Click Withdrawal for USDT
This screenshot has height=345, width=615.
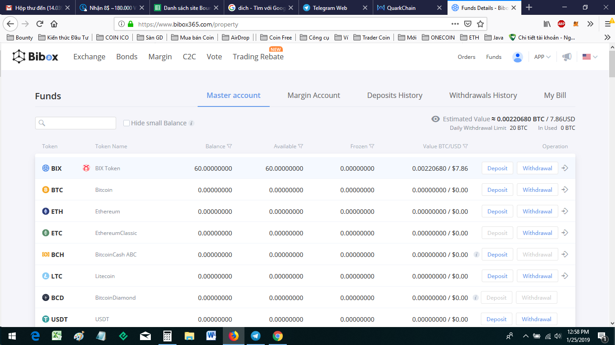pyautogui.click(x=537, y=319)
